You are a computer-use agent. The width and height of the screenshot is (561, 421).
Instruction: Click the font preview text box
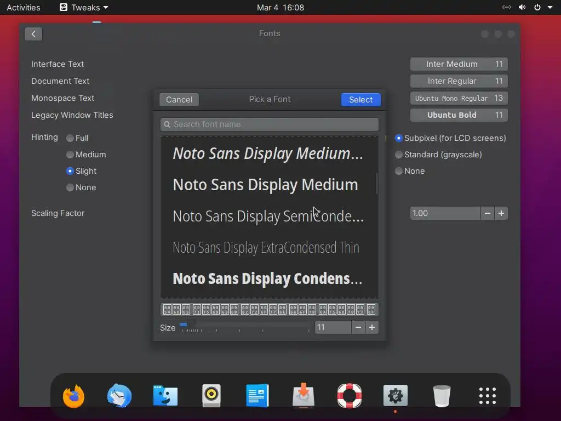[x=270, y=309]
